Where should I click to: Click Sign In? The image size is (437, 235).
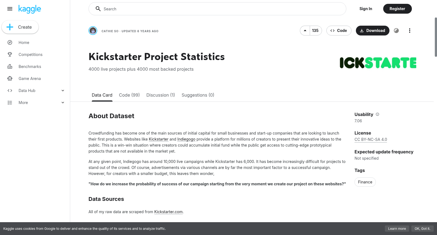click(366, 9)
